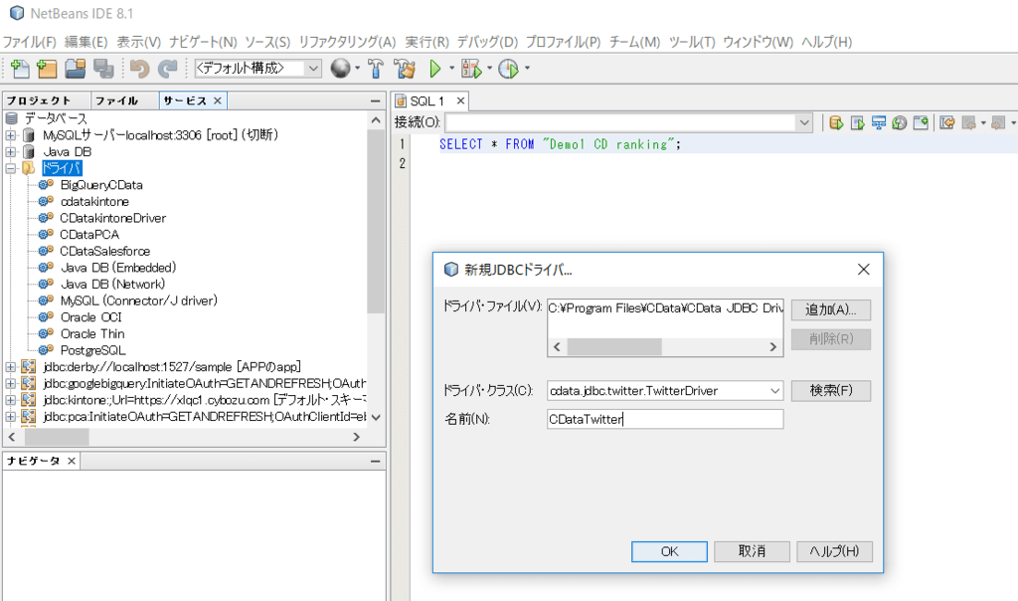
Task: Click the Undo toolbar icon
Action: [x=139, y=69]
